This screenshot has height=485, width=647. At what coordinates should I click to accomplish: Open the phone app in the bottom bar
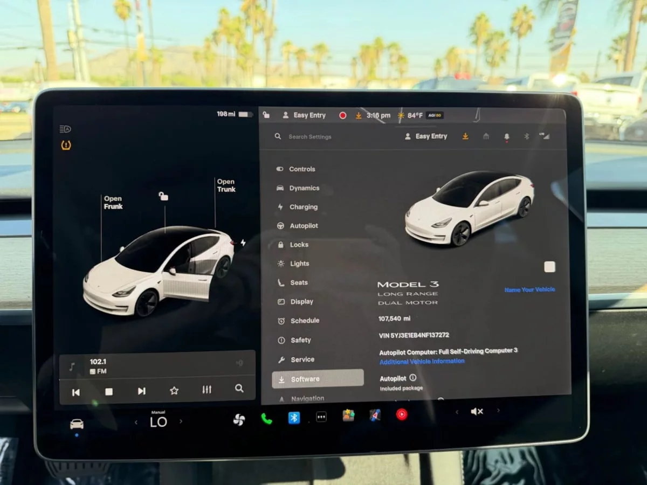[266, 419]
